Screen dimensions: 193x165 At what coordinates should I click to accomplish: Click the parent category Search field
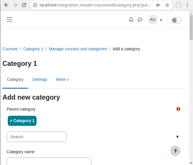[x=37, y=137]
